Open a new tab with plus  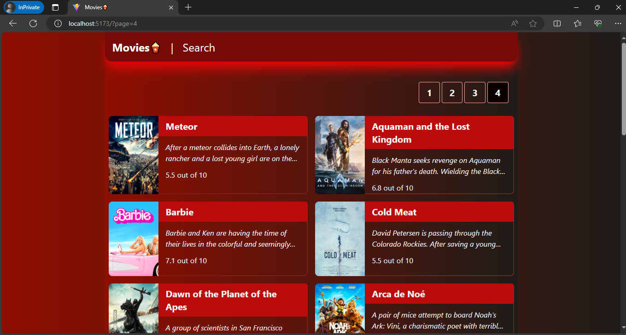click(188, 7)
